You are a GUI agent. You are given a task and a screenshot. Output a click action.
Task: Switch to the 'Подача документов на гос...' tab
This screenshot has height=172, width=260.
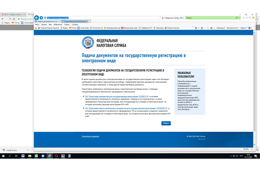(x=47, y=21)
